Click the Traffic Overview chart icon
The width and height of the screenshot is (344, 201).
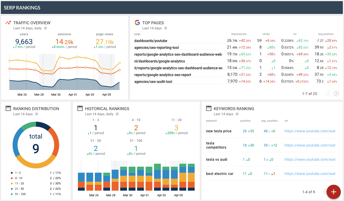pos(8,23)
